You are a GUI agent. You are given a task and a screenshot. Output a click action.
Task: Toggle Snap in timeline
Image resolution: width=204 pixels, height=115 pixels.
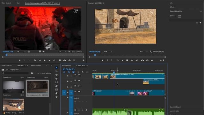[69, 72]
